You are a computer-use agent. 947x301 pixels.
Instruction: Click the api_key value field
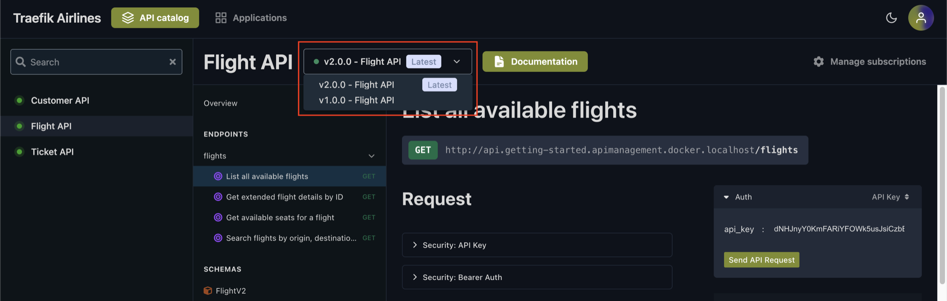coord(839,229)
